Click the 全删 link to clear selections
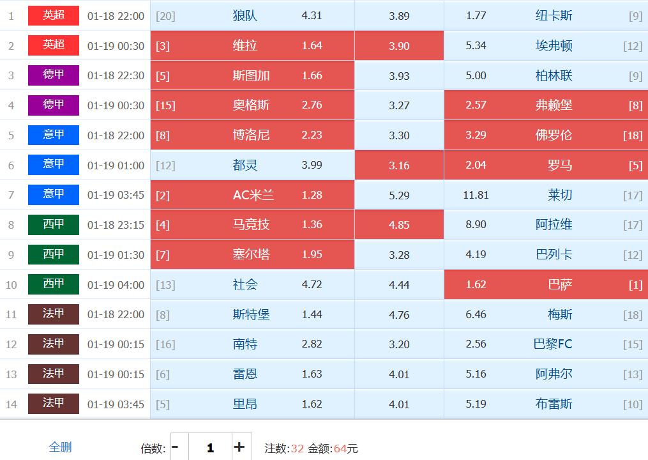Screen dimensions: 648x460 pos(60,447)
